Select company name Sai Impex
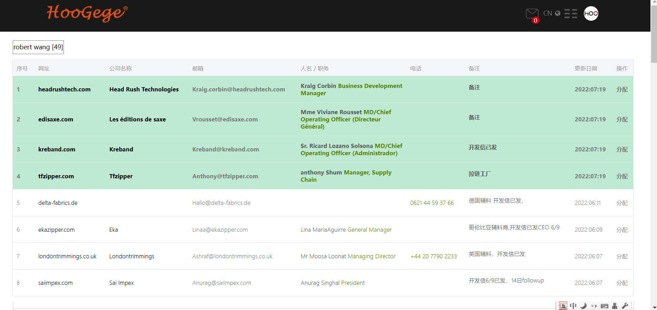 pos(121,283)
